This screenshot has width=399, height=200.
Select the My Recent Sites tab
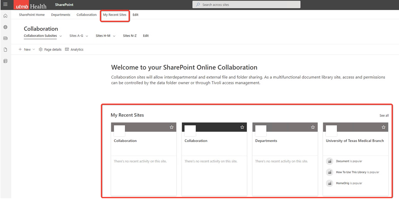click(x=114, y=15)
